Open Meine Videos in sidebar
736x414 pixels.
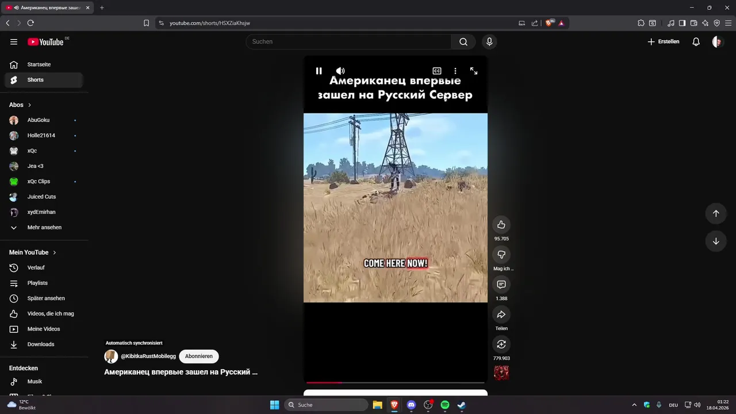(44, 329)
